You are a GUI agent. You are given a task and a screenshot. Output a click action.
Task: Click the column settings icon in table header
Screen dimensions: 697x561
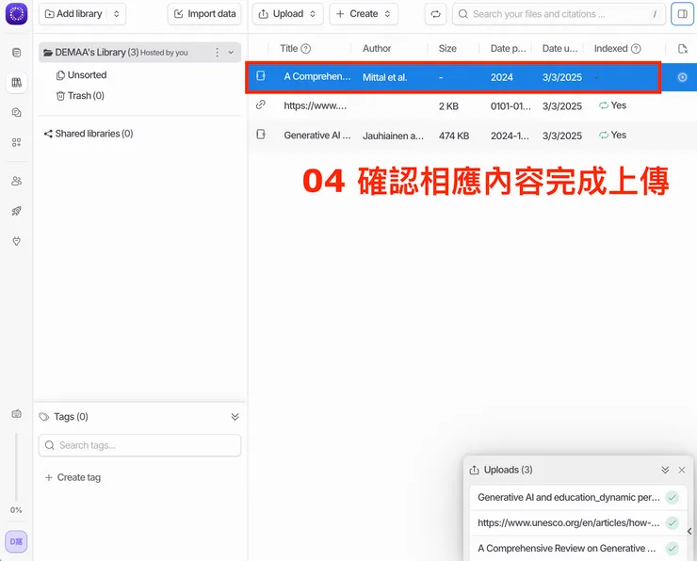coord(683,48)
